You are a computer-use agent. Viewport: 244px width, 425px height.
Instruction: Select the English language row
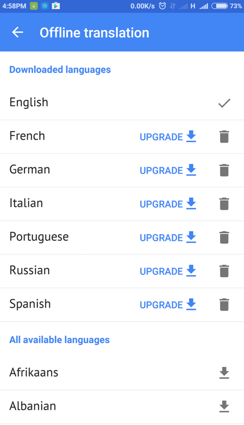(x=122, y=103)
